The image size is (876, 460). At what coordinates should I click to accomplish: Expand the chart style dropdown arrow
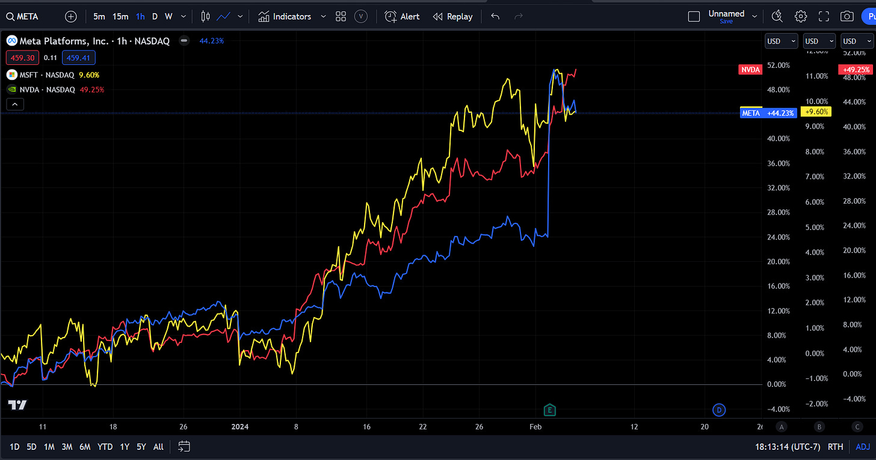pyautogui.click(x=241, y=16)
